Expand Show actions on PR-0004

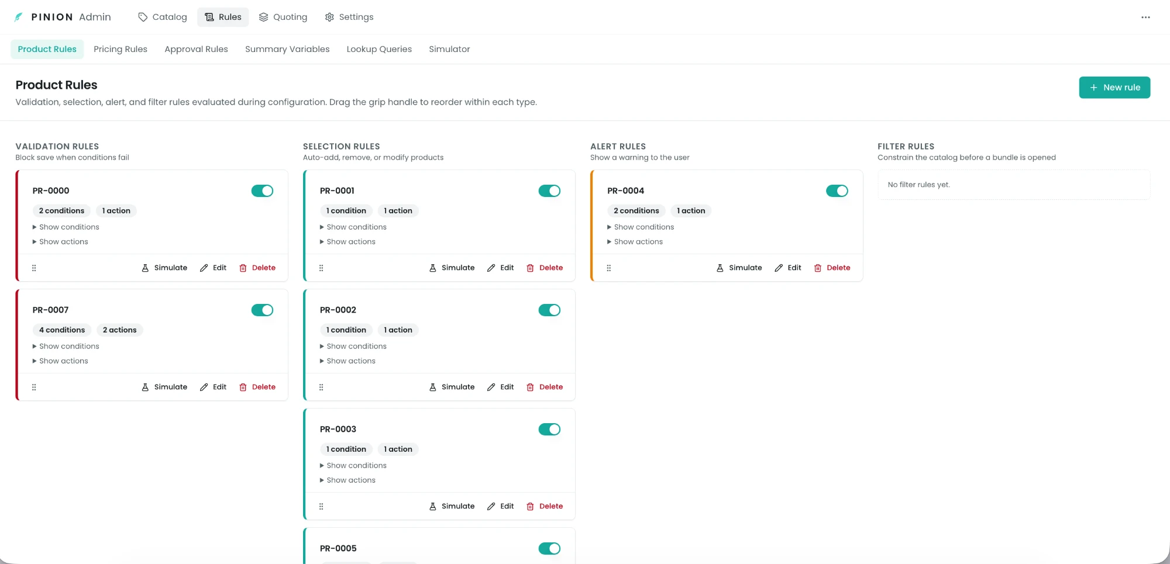click(635, 241)
